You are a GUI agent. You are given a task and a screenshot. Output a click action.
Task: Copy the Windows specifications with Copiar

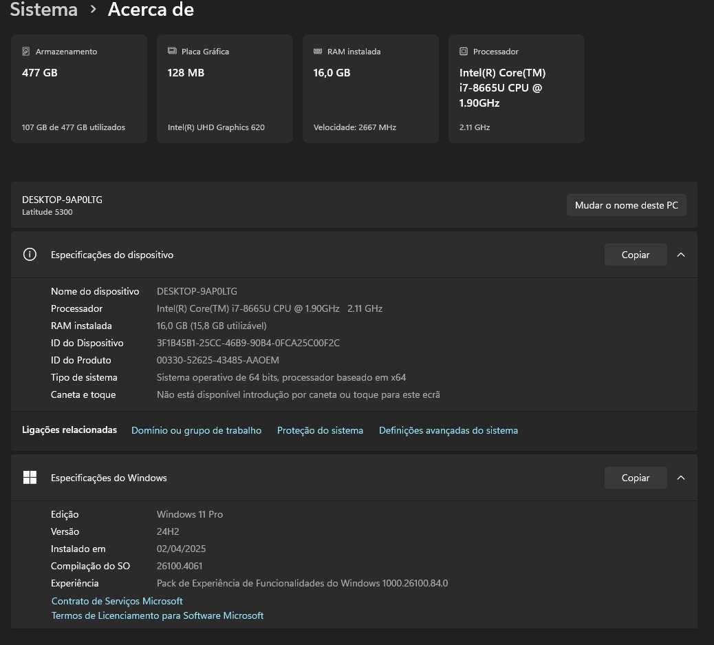point(635,477)
